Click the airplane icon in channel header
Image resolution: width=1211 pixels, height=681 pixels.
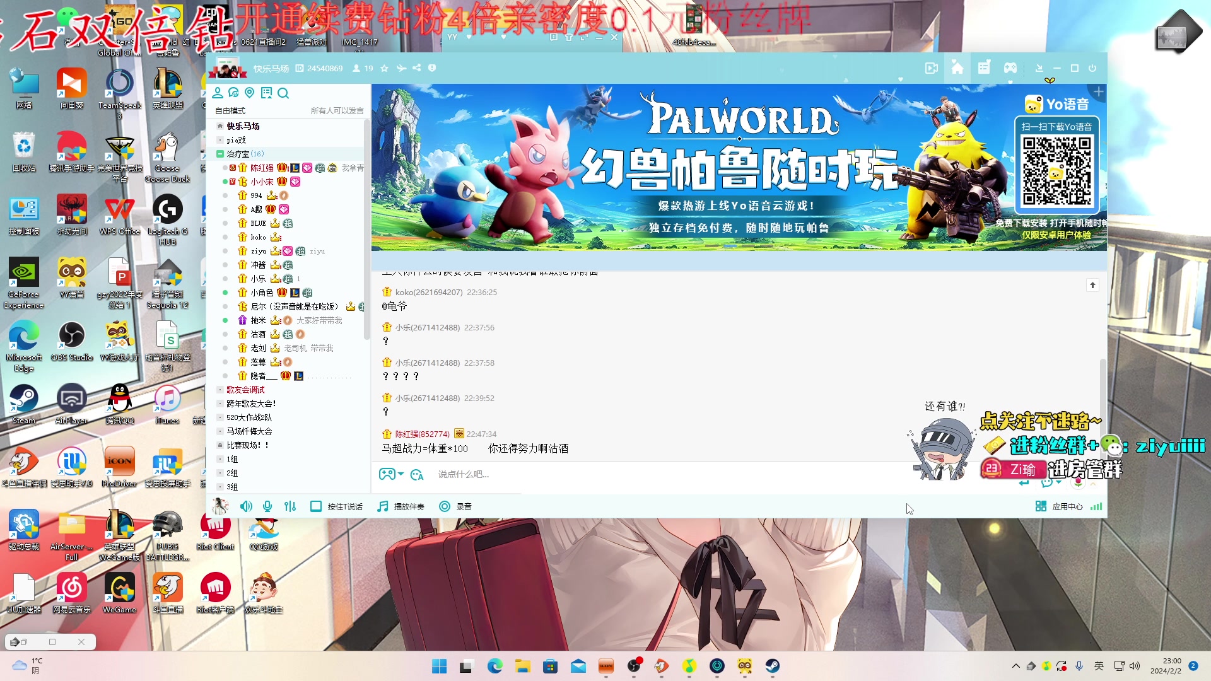pyautogui.click(x=401, y=68)
